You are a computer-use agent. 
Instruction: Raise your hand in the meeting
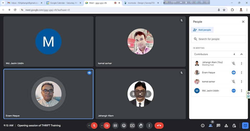click(141, 126)
